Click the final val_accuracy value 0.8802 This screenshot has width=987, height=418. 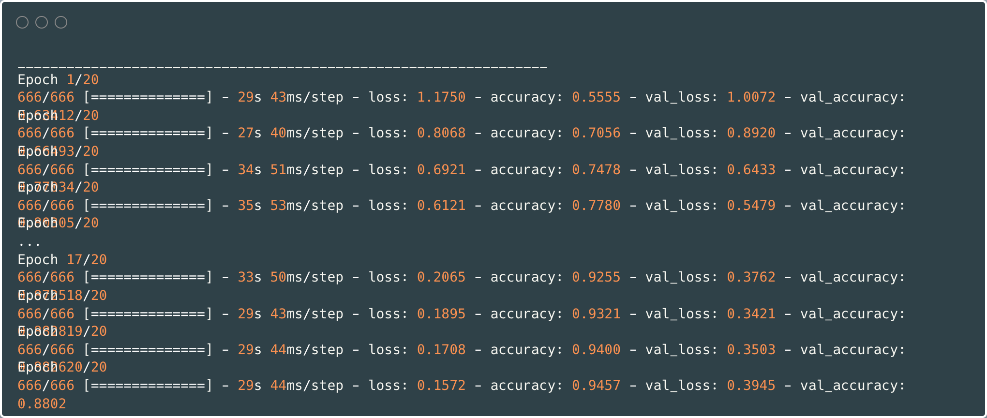click(x=42, y=404)
